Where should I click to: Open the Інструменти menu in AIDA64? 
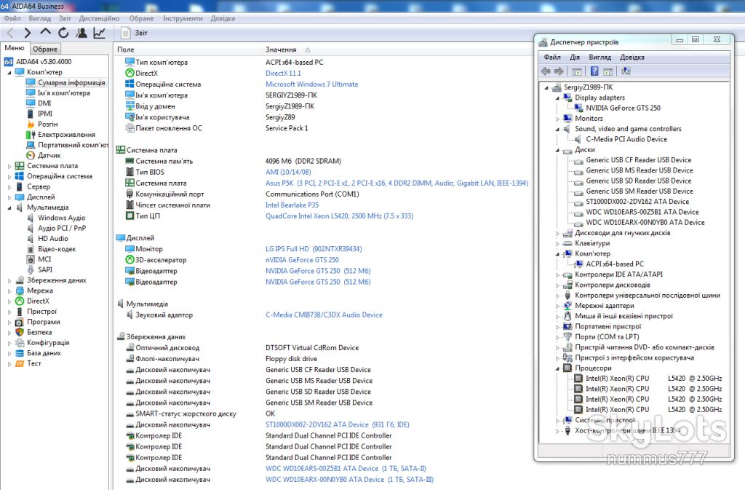[x=183, y=18]
